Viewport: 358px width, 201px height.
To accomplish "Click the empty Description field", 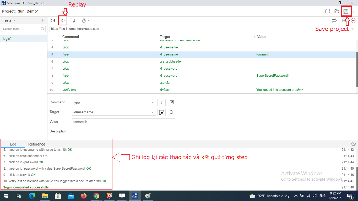I will 123,132.
